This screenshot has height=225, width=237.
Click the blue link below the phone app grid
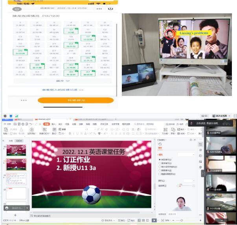tap(63, 90)
